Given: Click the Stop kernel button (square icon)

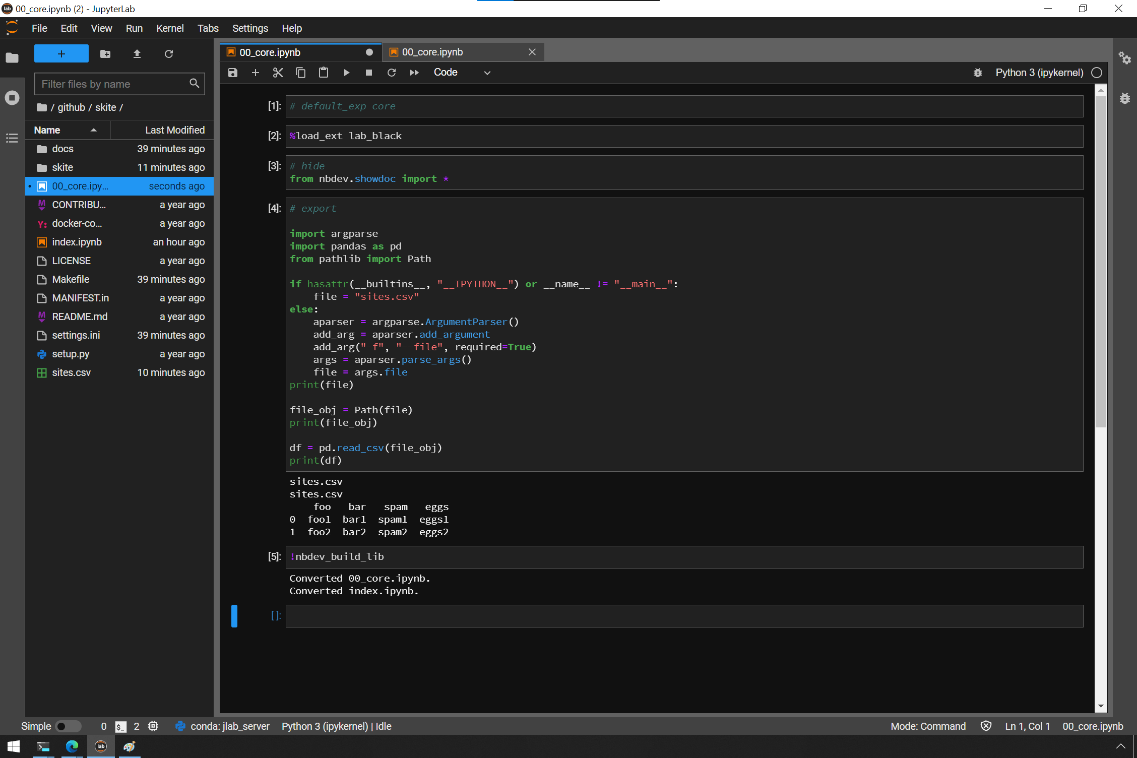Looking at the screenshot, I should click(369, 72).
